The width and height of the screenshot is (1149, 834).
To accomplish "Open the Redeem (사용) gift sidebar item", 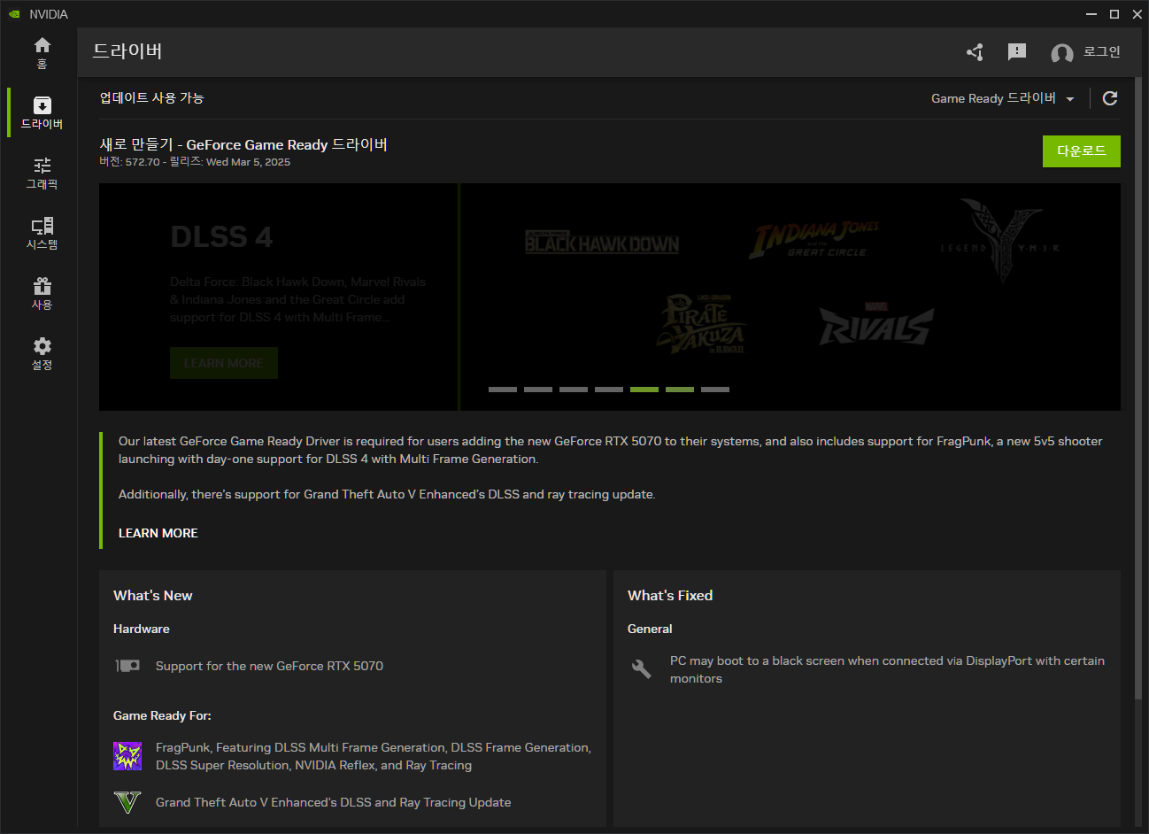I will coord(42,293).
